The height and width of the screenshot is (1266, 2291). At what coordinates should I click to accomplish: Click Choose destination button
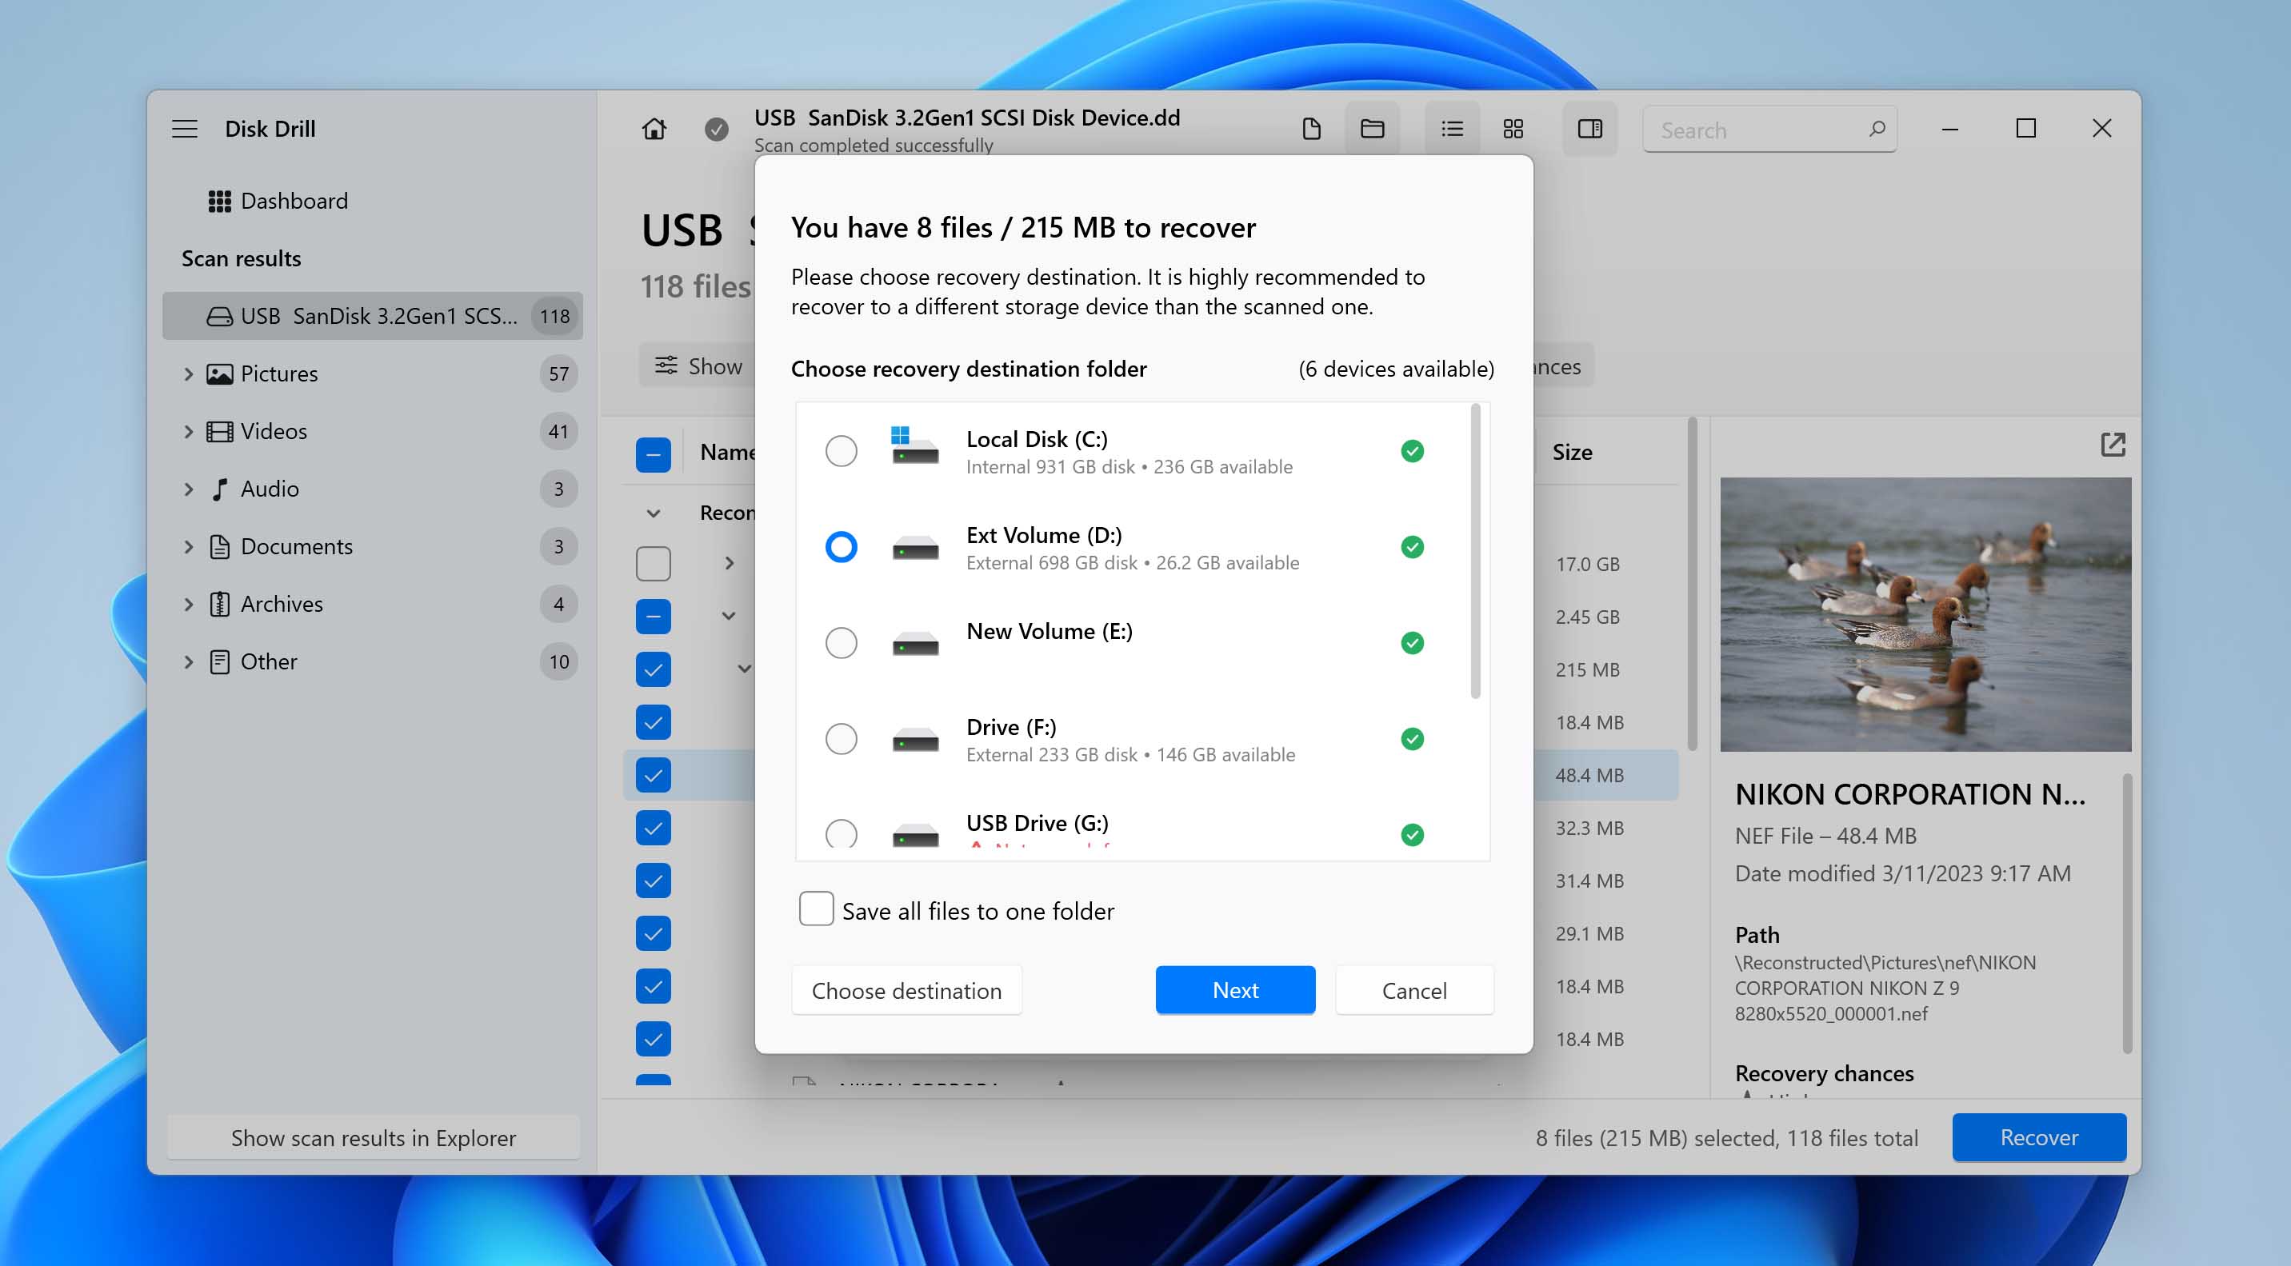(906, 990)
